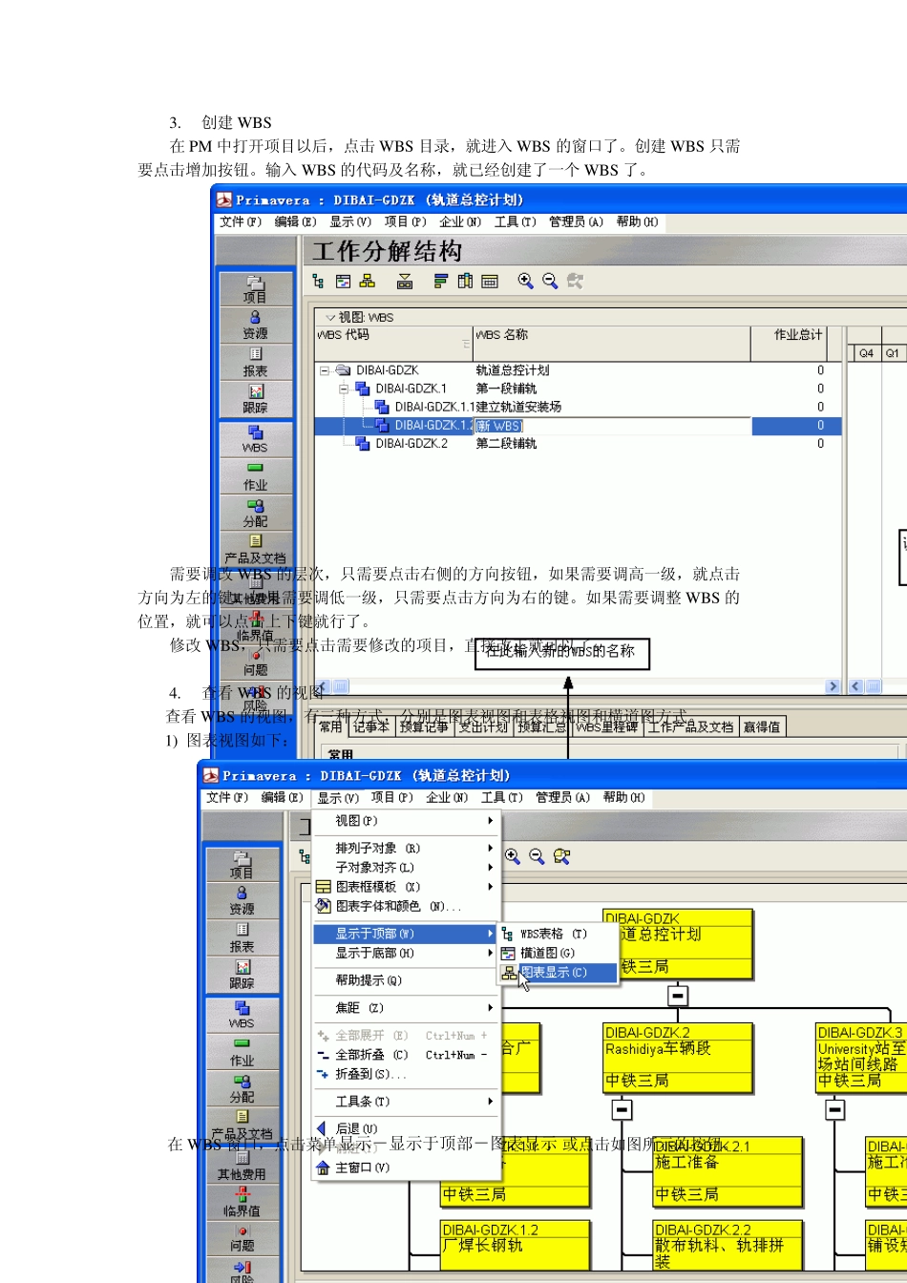Open 作业 sidebar button in lower window
The height and width of the screenshot is (1283, 907).
pyautogui.click(x=242, y=1051)
